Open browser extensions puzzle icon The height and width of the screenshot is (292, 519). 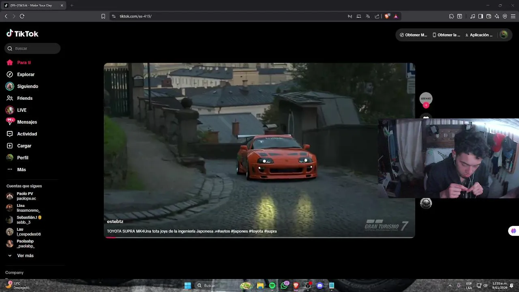[451, 16]
